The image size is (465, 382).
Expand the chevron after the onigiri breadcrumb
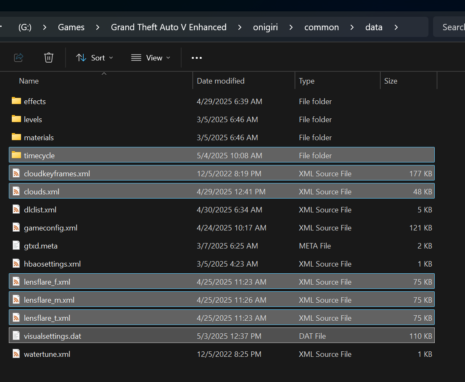tap(291, 27)
